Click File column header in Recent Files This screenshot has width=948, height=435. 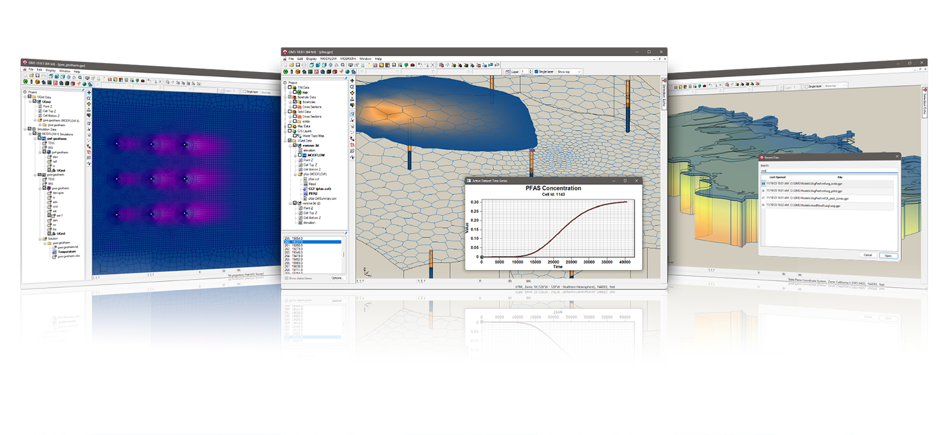(x=839, y=177)
